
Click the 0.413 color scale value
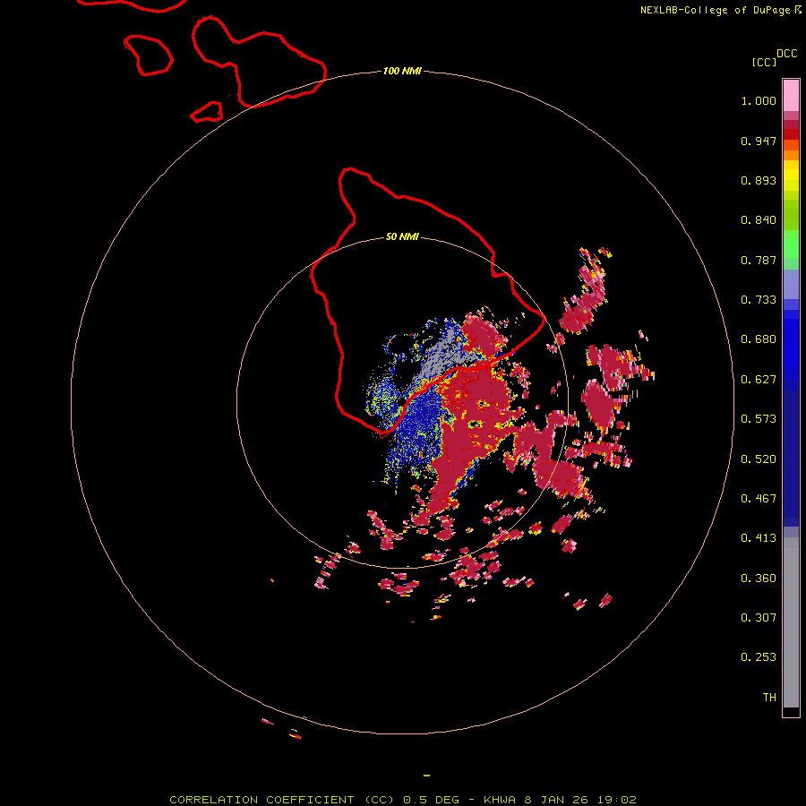pyautogui.click(x=759, y=538)
